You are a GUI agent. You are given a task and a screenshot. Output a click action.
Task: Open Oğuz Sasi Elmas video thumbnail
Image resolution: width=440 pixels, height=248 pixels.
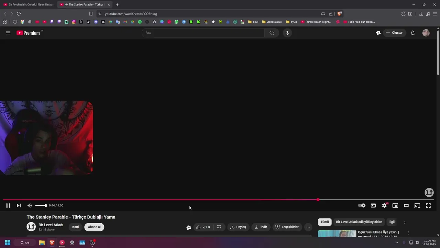coord(337,234)
